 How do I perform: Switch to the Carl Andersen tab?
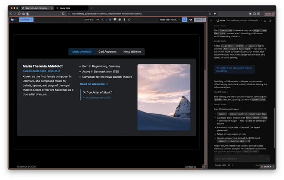pos(107,52)
